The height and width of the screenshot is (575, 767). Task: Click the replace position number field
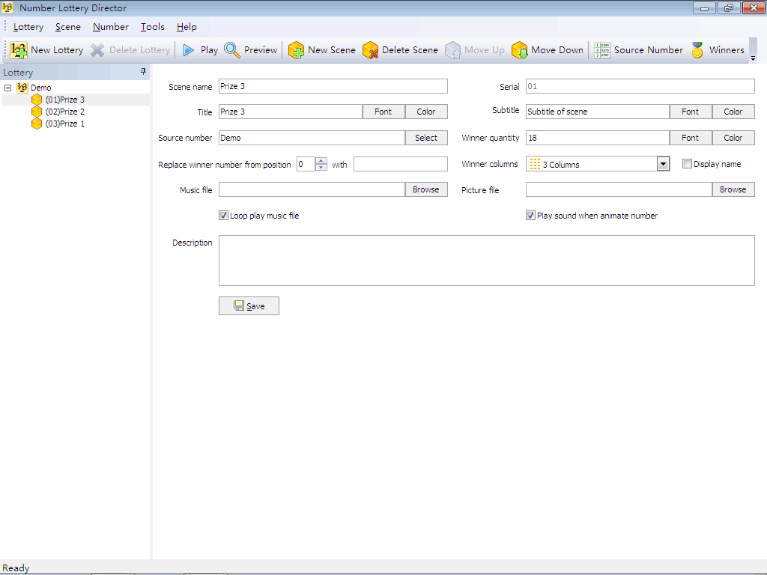coord(306,164)
